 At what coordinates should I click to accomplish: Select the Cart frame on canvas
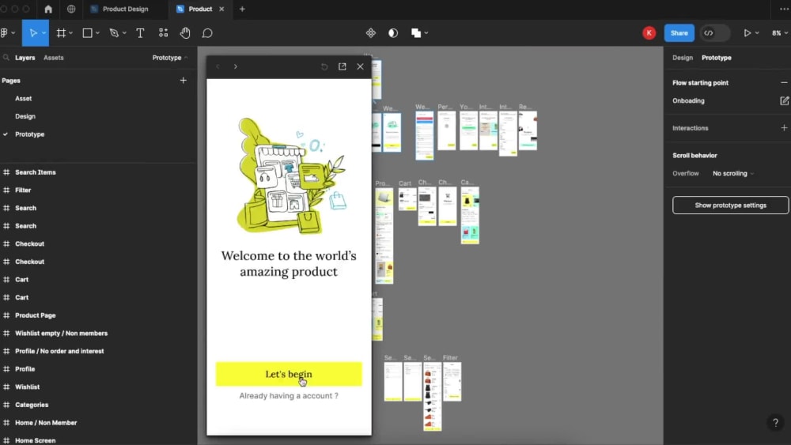407,199
